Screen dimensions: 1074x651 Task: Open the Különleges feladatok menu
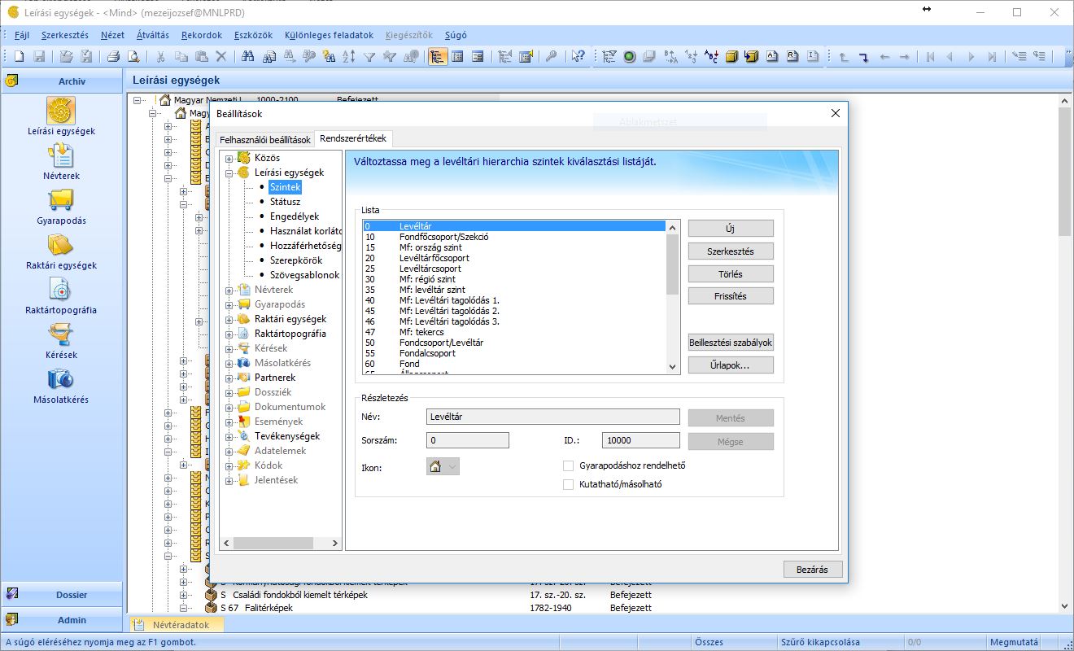pos(330,35)
